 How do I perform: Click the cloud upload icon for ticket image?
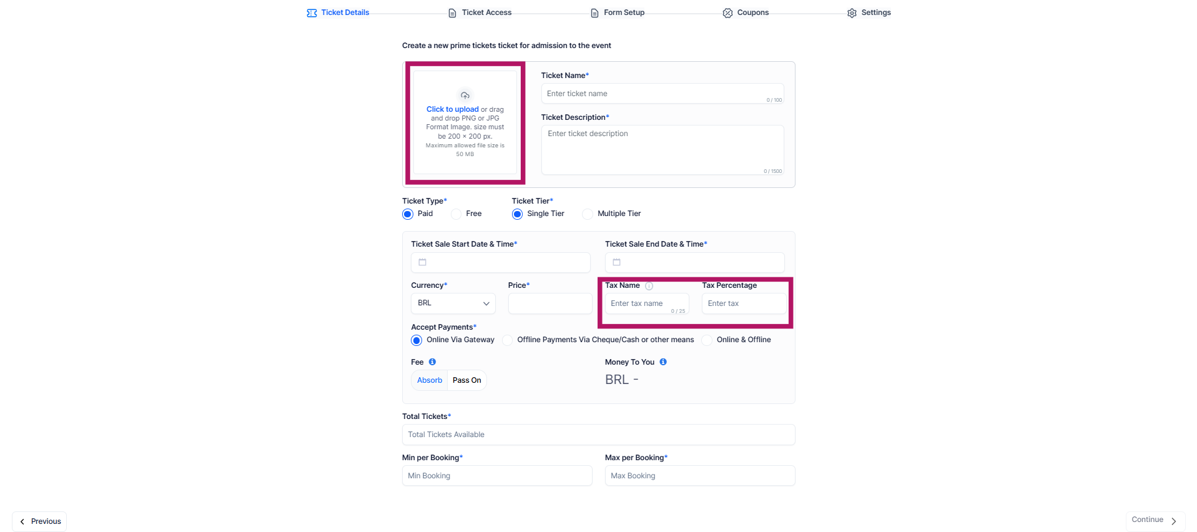465,96
